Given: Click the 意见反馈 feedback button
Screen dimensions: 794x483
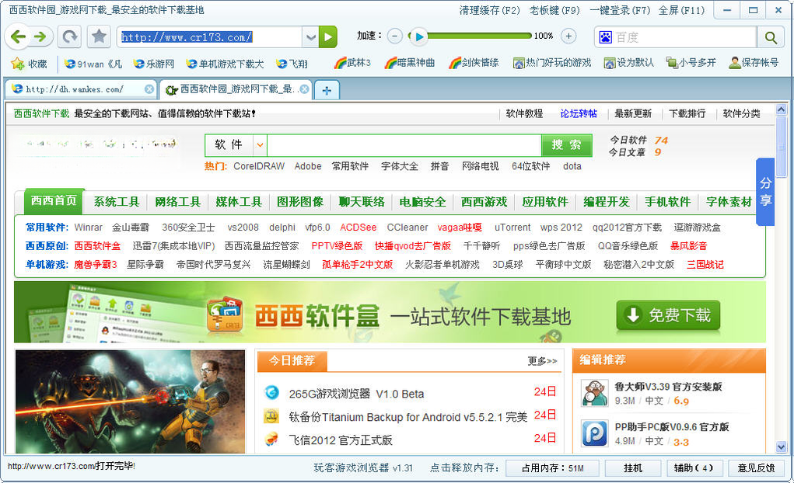Looking at the screenshot, I should (756, 468).
